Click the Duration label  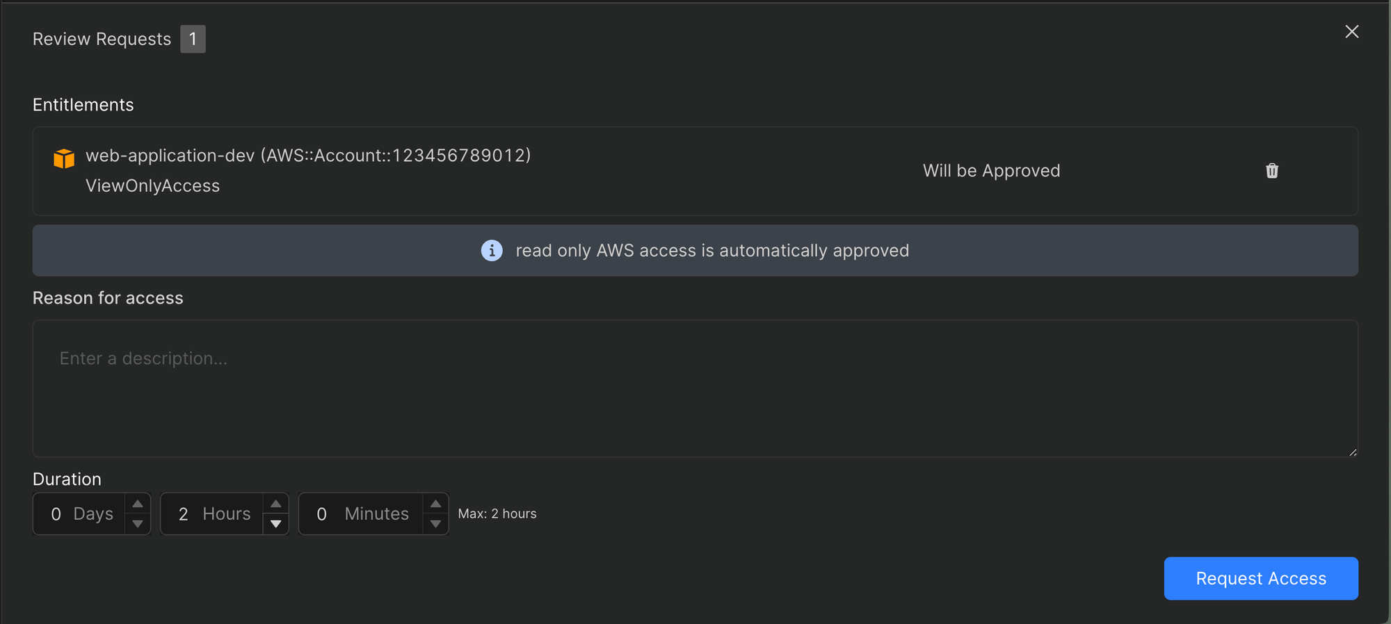pyautogui.click(x=67, y=479)
